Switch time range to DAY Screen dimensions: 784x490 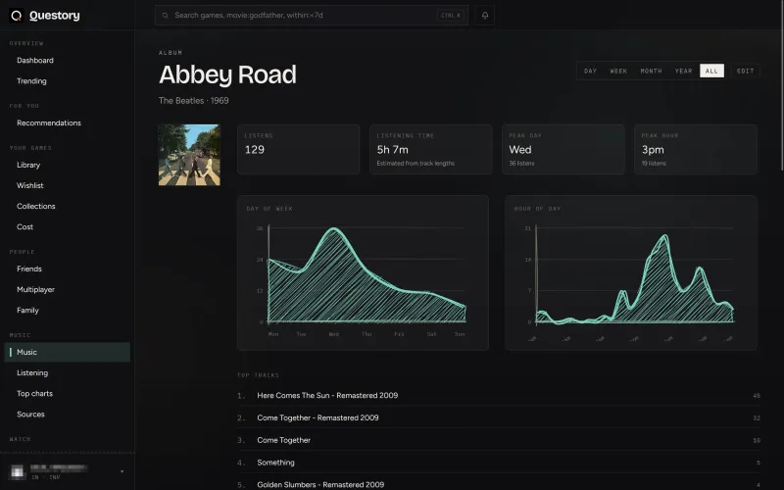[591, 71]
